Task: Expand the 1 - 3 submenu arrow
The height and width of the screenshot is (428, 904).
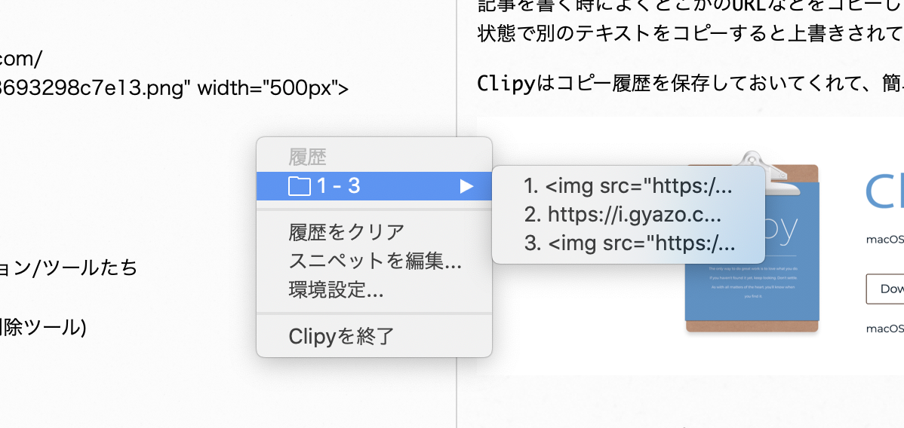Action: pos(466,186)
